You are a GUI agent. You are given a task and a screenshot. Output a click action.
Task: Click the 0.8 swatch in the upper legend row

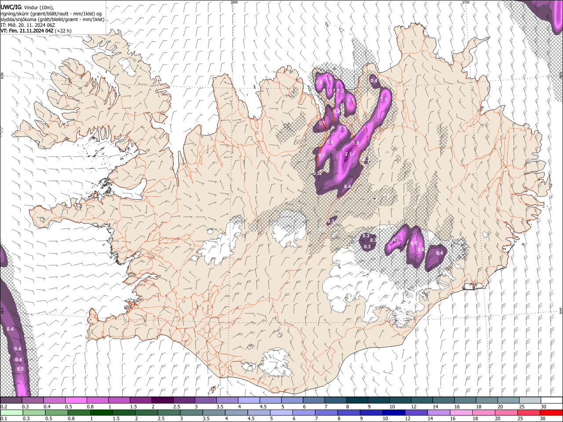[97, 400]
